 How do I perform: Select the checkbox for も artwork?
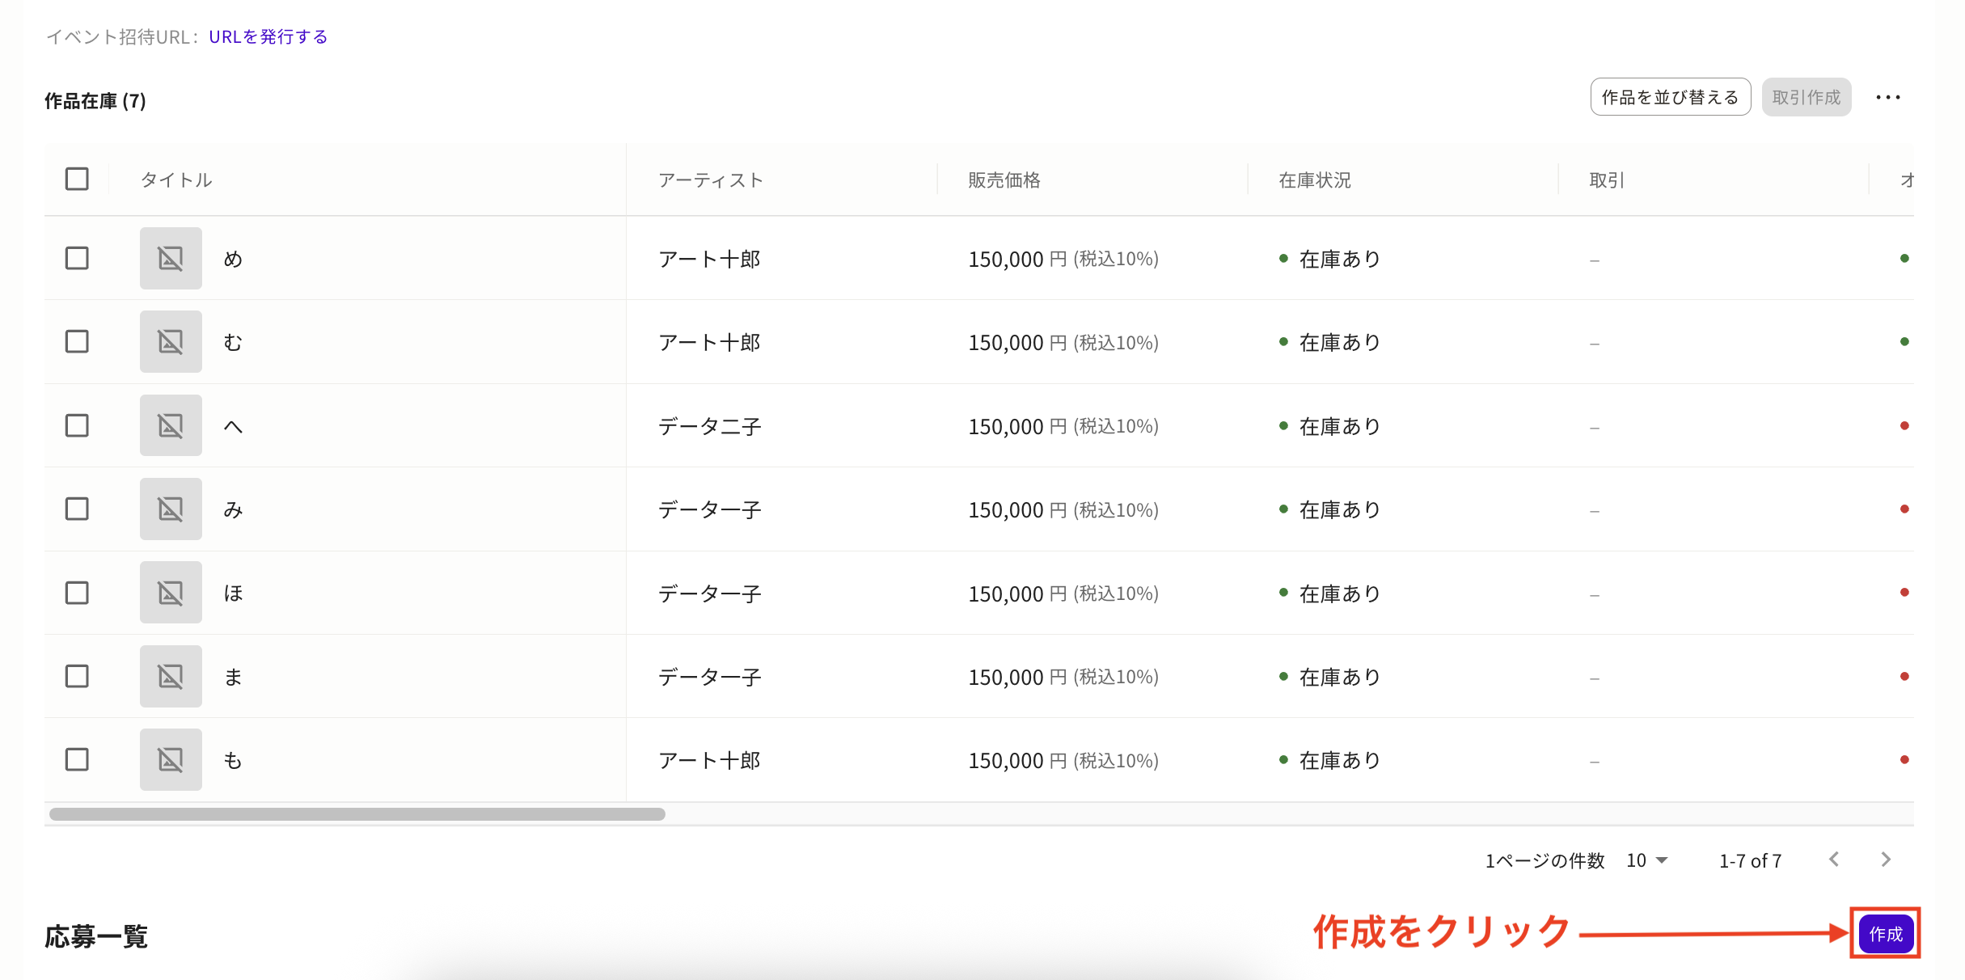(77, 760)
